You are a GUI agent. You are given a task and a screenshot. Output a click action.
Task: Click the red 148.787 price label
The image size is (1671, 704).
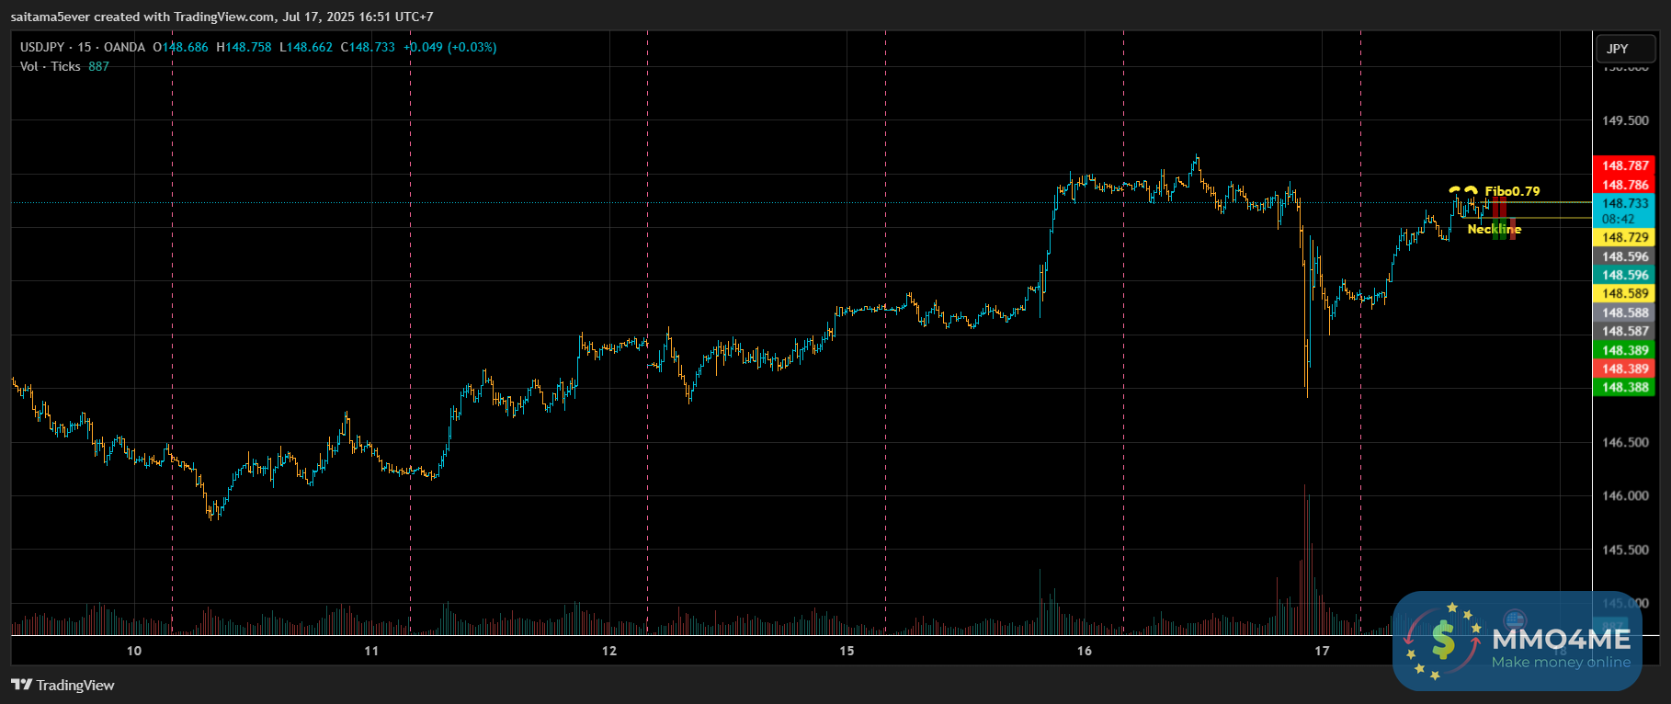coord(1625,165)
